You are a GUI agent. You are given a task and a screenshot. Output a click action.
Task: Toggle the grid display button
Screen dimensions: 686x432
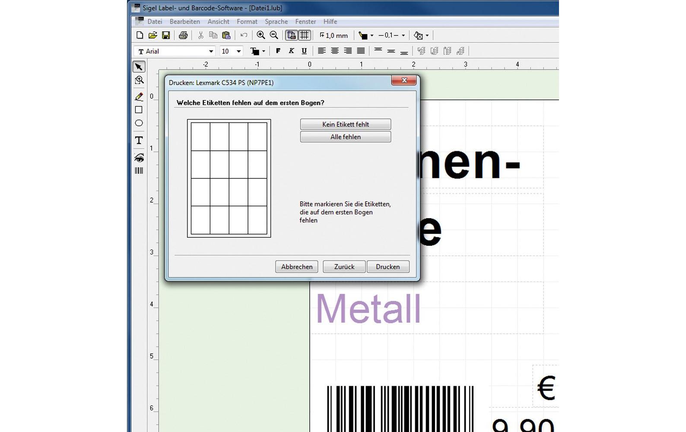[x=305, y=35]
